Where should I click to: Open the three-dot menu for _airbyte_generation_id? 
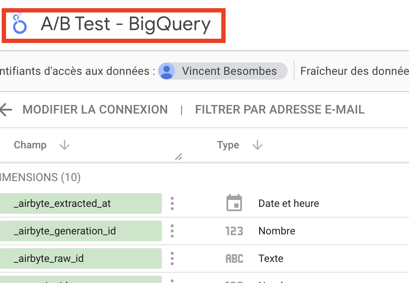tap(172, 231)
